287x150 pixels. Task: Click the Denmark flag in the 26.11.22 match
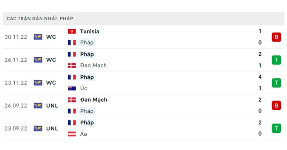(x=72, y=65)
